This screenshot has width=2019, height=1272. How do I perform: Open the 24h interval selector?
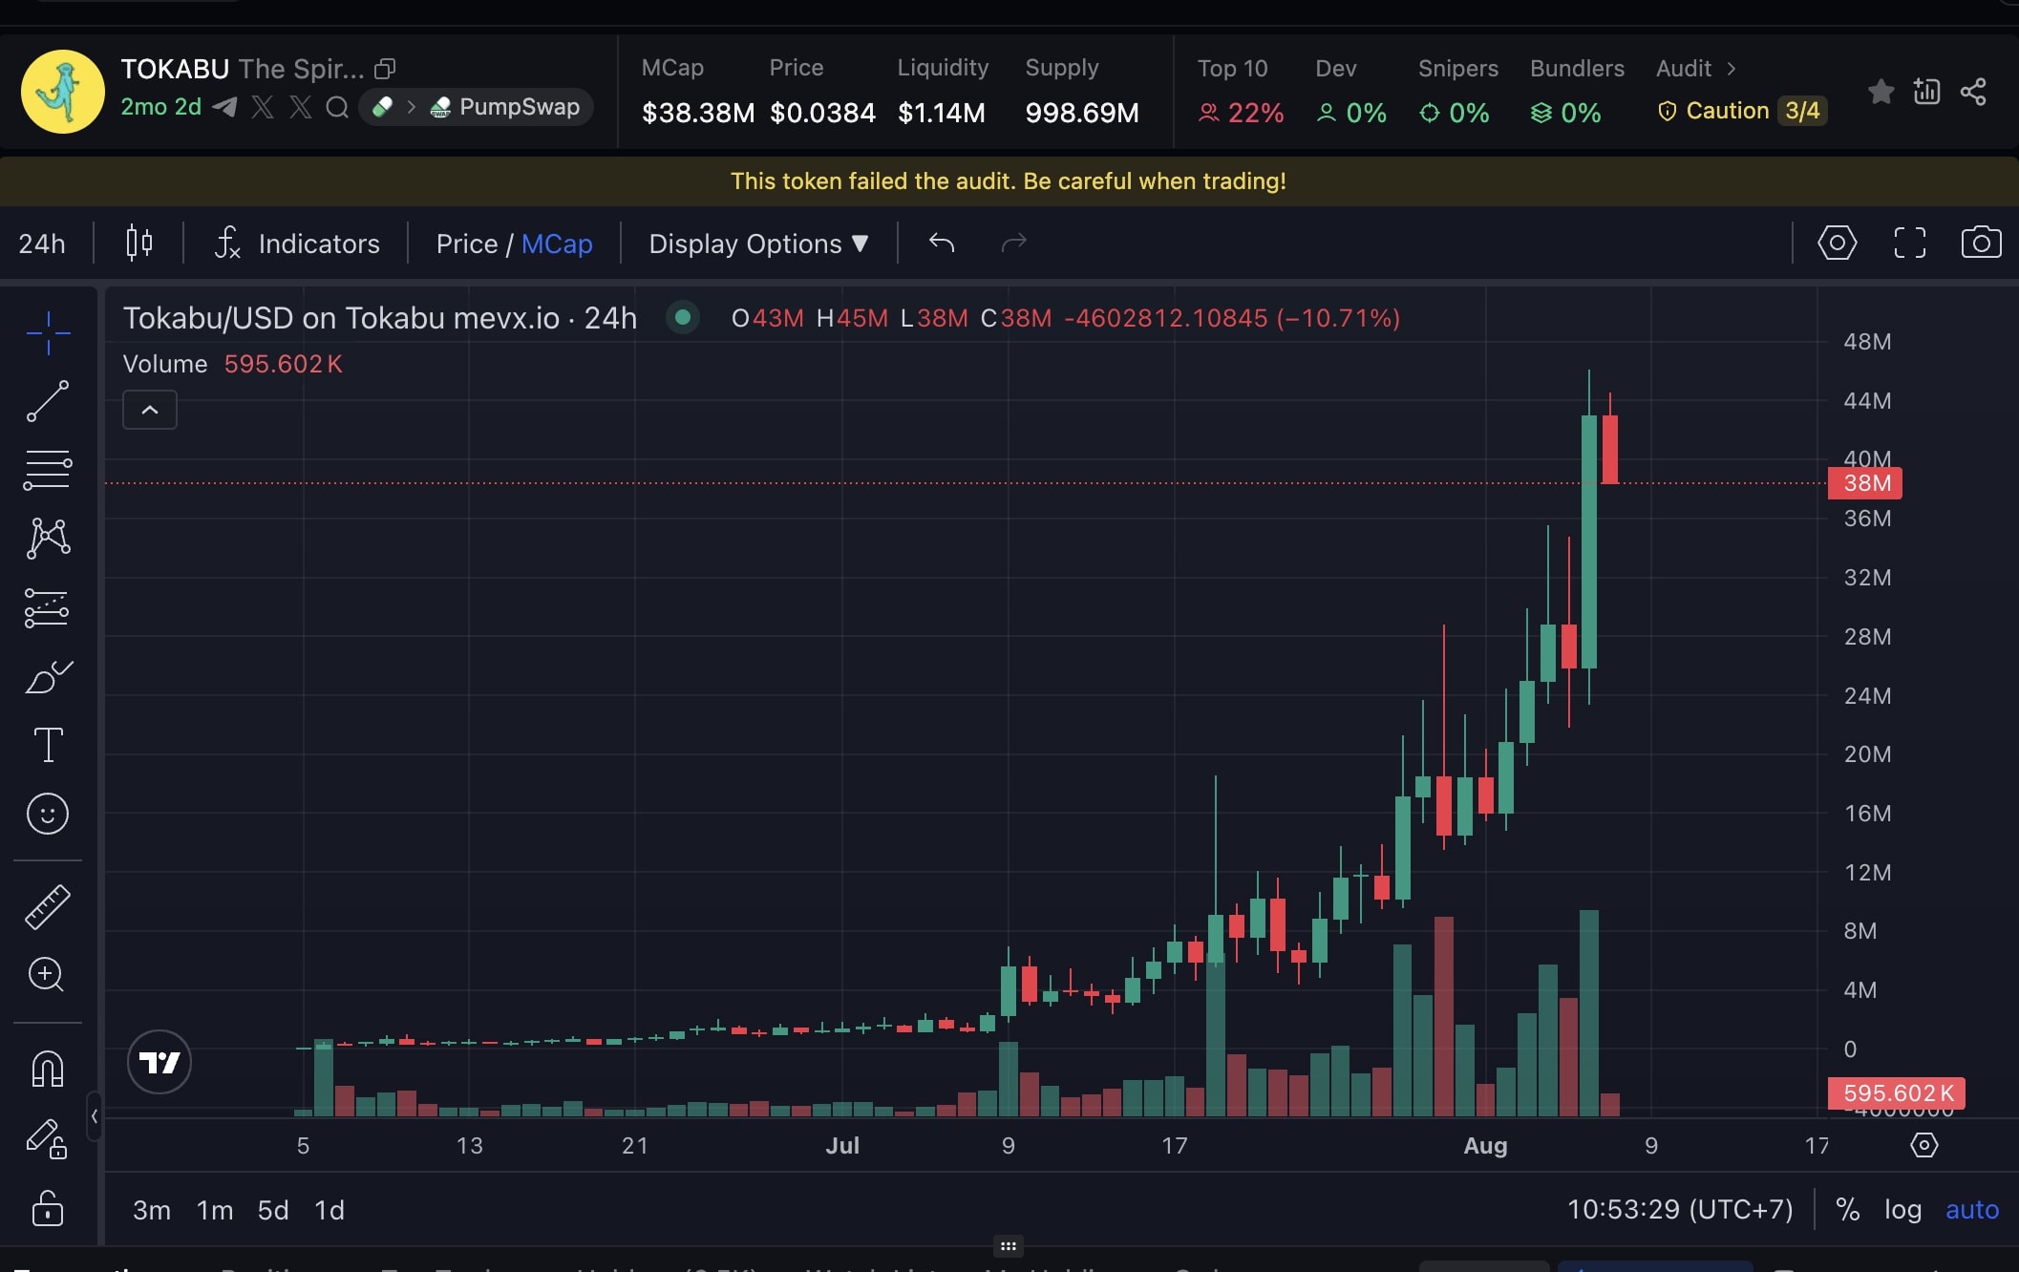tap(42, 244)
